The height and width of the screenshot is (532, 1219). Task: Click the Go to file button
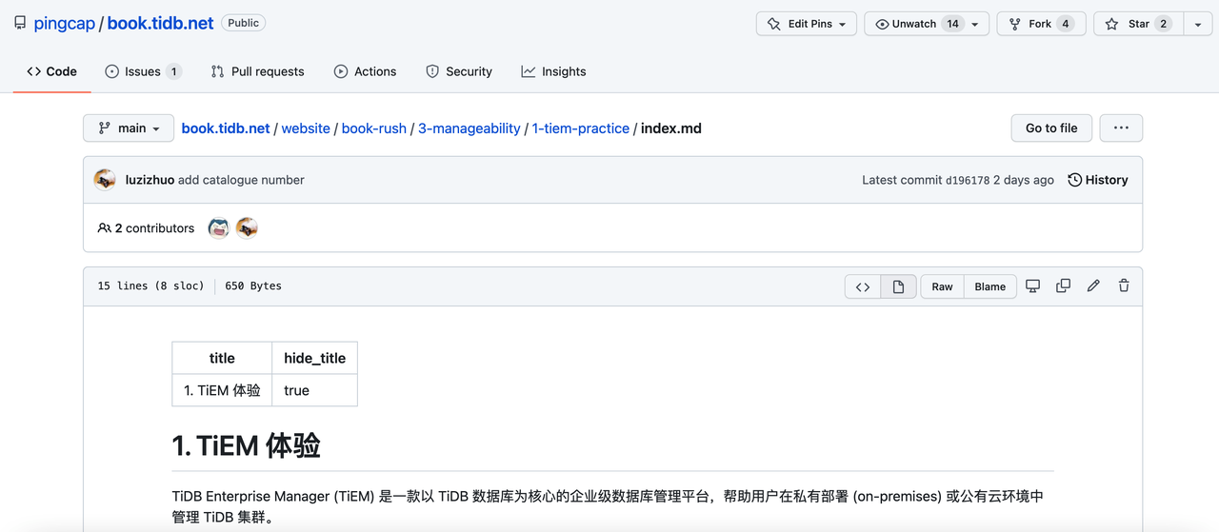[1051, 128]
